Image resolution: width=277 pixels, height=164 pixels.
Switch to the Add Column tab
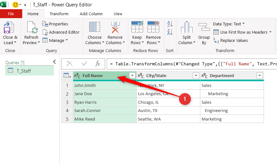(91, 14)
